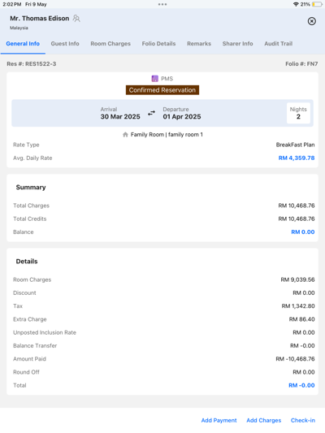Open guest profile icon beside Thomas Edison
Screen dimensions: 325x433
(76, 19)
